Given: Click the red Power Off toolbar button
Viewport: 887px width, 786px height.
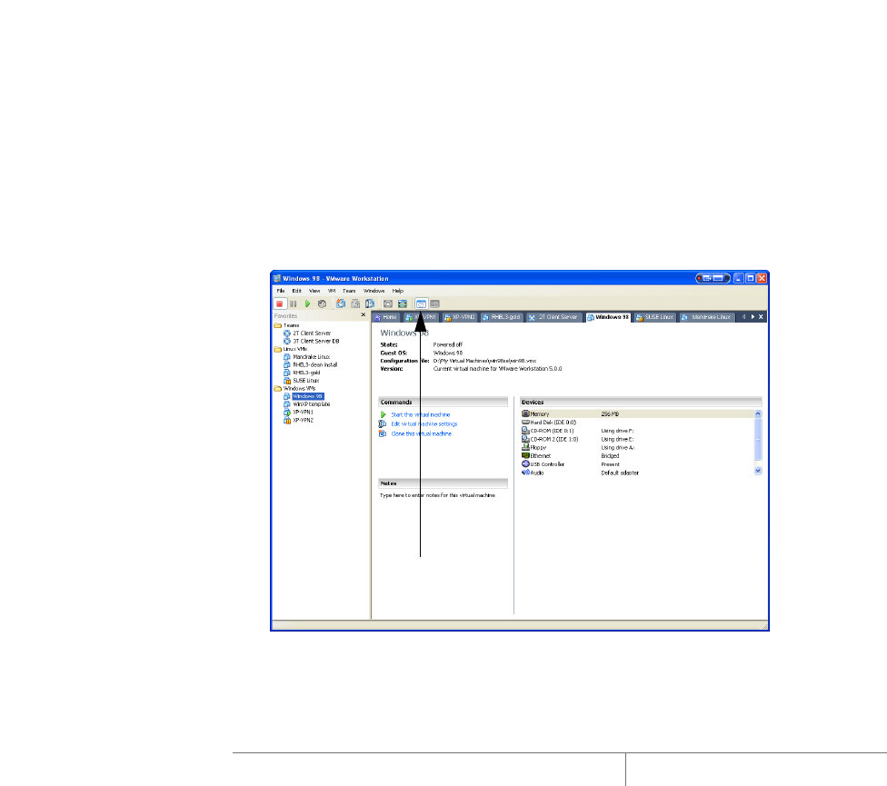Looking at the screenshot, I should [279, 303].
